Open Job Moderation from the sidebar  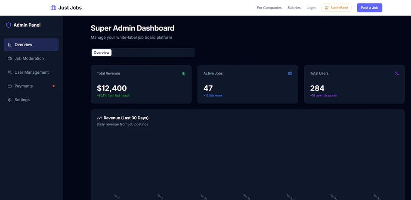coord(29,59)
